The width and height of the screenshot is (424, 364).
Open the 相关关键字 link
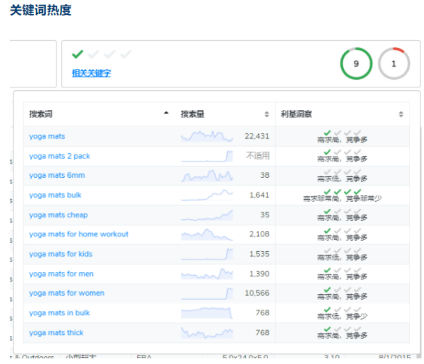click(x=91, y=73)
